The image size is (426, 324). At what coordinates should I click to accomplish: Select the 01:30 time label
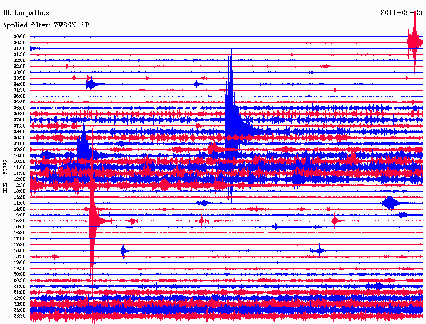click(x=19, y=54)
